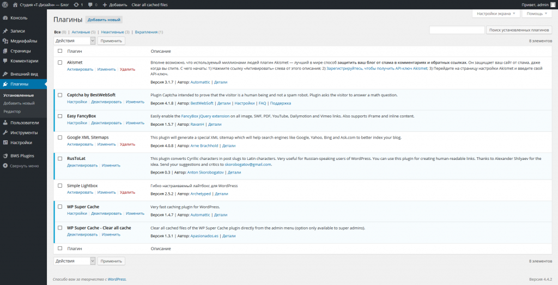The height and width of the screenshot is (285, 558).
Task: Show Все plugins filter
Action: 57,32
